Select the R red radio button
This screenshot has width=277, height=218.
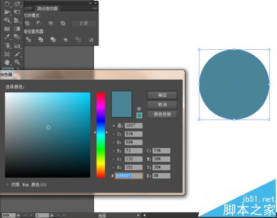click(x=114, y=150)
